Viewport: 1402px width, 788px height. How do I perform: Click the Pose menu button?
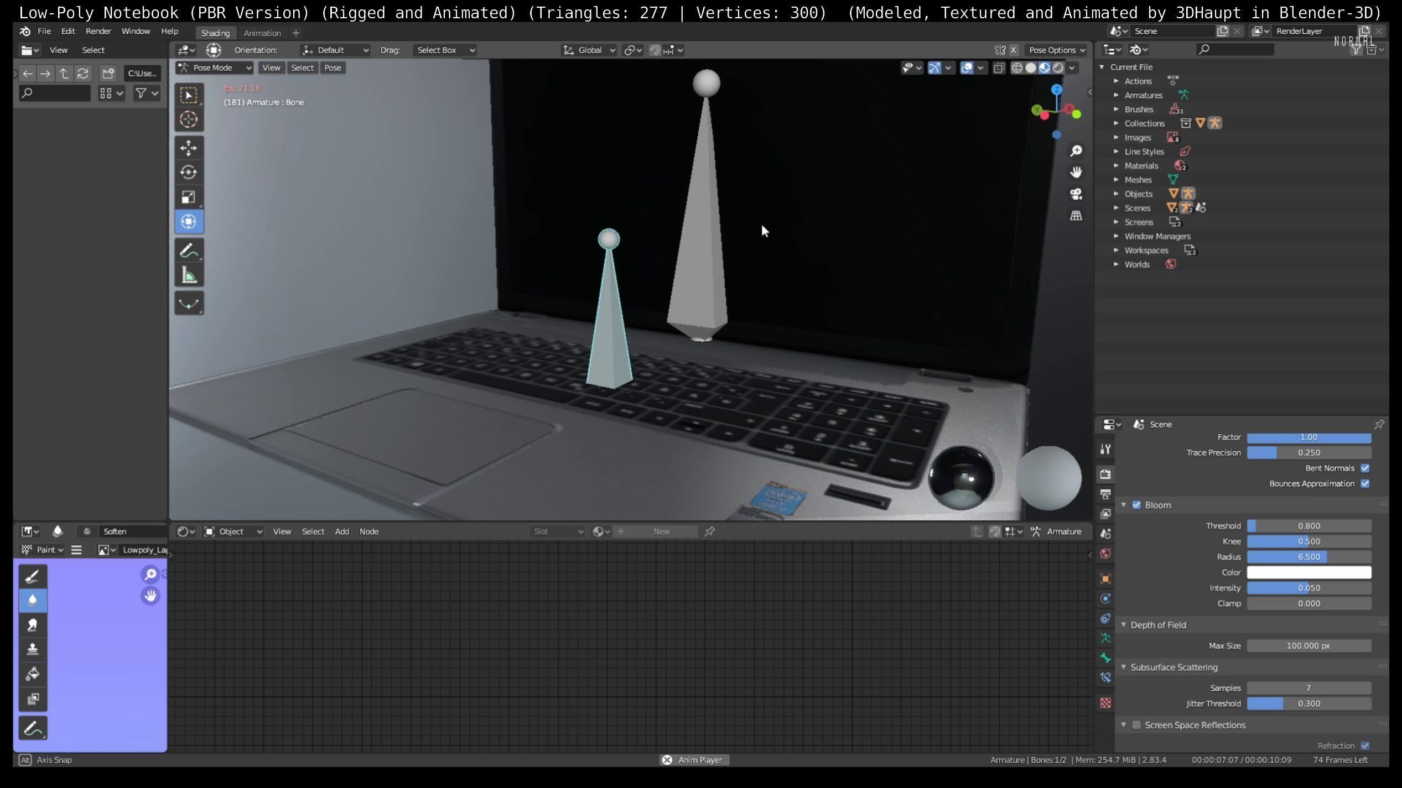(x=333, y=68)
